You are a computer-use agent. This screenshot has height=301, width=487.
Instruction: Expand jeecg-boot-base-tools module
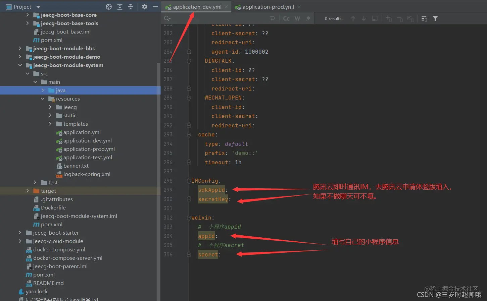point(28,23)
